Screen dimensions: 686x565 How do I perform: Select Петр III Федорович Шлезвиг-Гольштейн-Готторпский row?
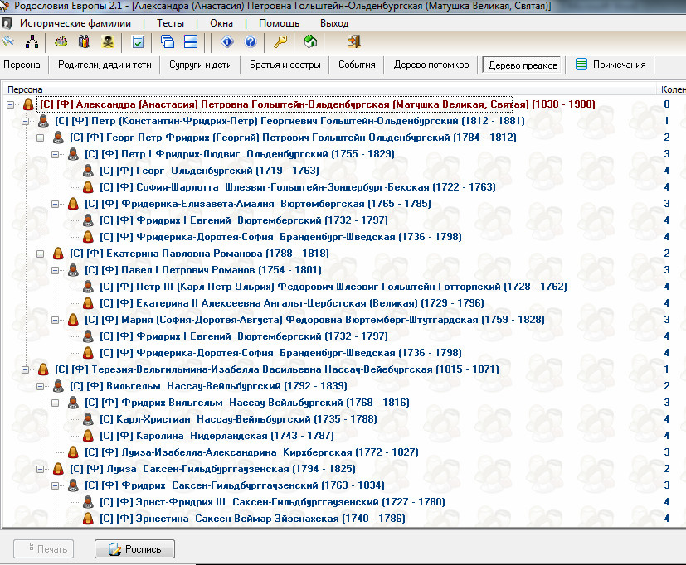point(333,287)
